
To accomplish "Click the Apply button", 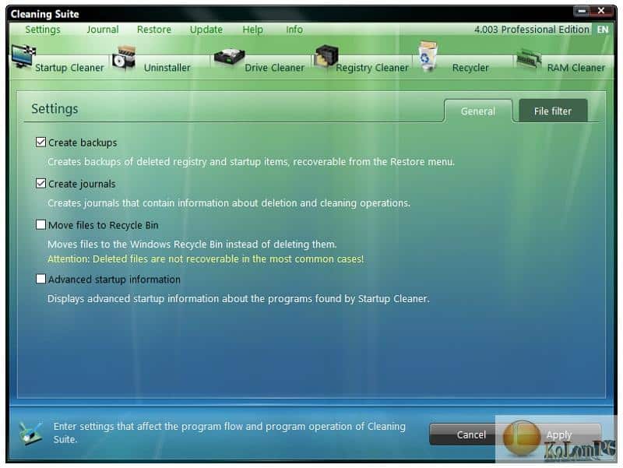I will coord(558,435).
